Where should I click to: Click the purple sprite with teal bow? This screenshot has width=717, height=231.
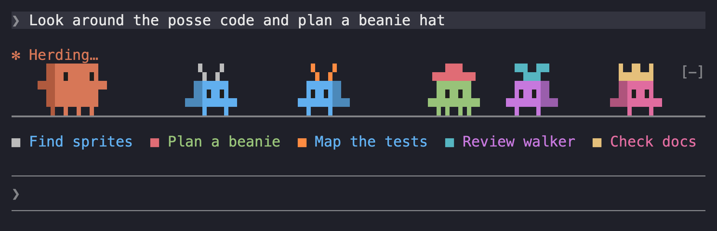tap(532, 90)
